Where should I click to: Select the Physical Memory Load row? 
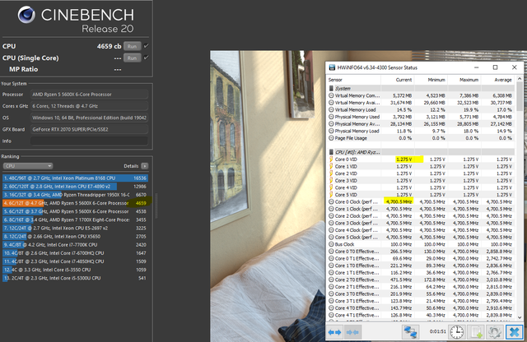(x=421, y=131)
